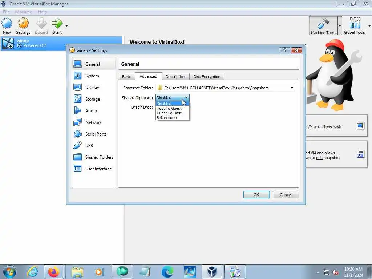
Task: Select the winxp VM in the list
Action: tap(61, 43)
